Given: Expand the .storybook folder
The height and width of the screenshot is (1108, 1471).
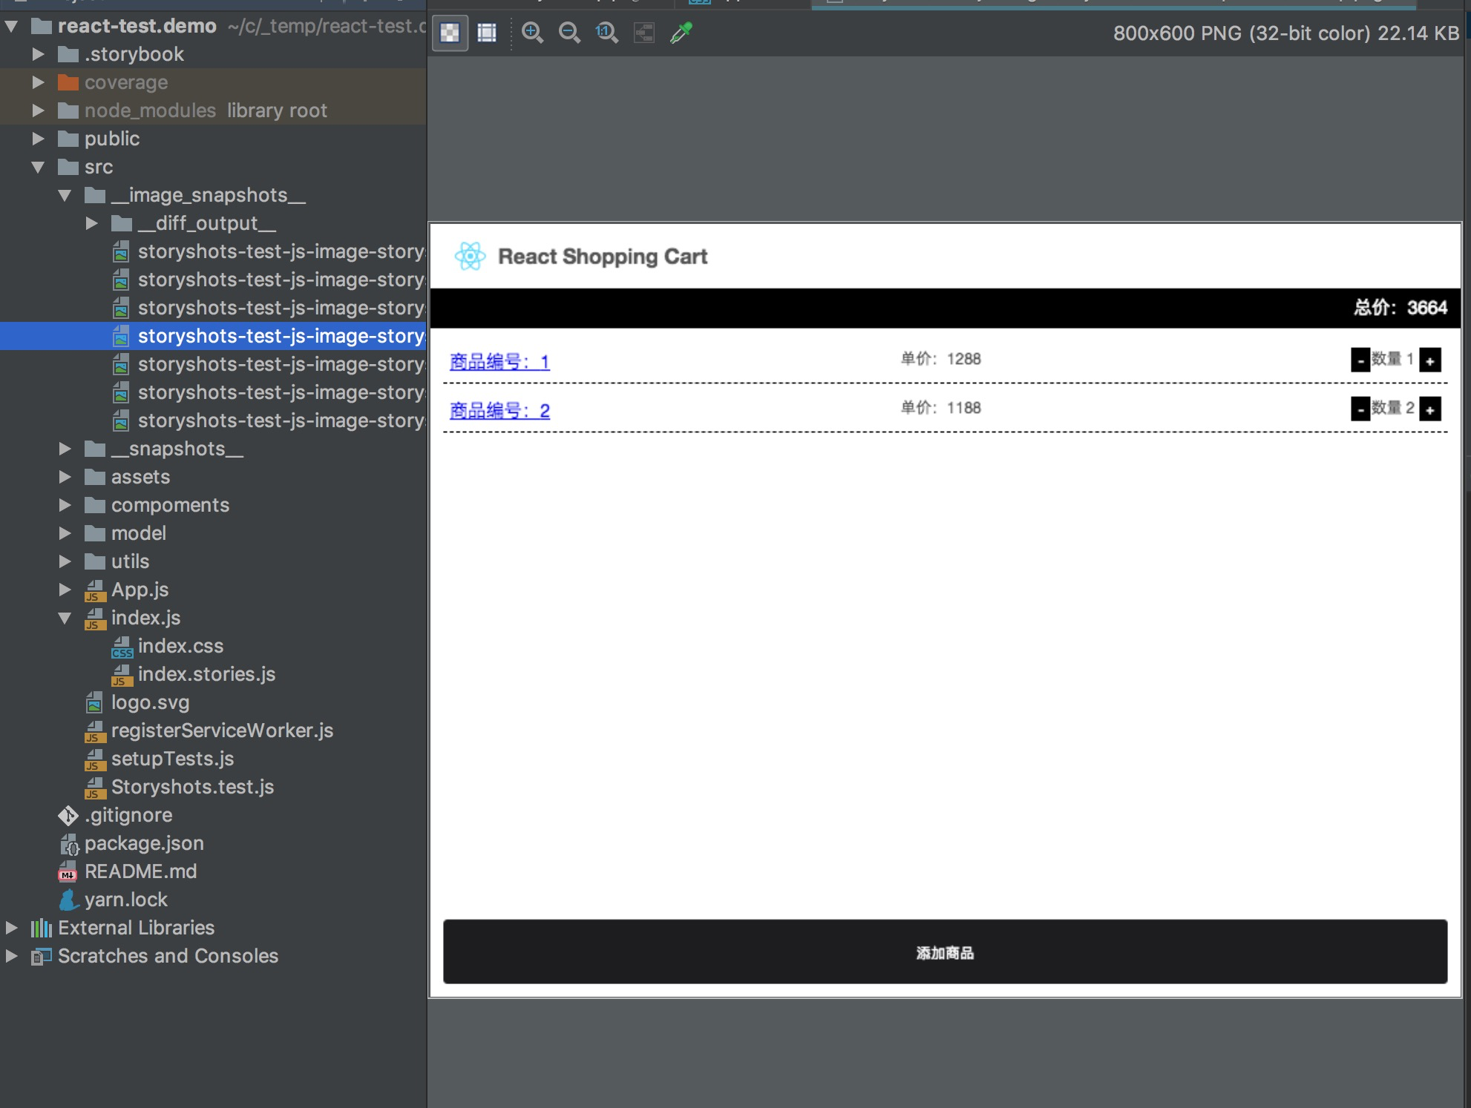Looking at the screenshot, I should pyautogui.click(x=38, y=54).
